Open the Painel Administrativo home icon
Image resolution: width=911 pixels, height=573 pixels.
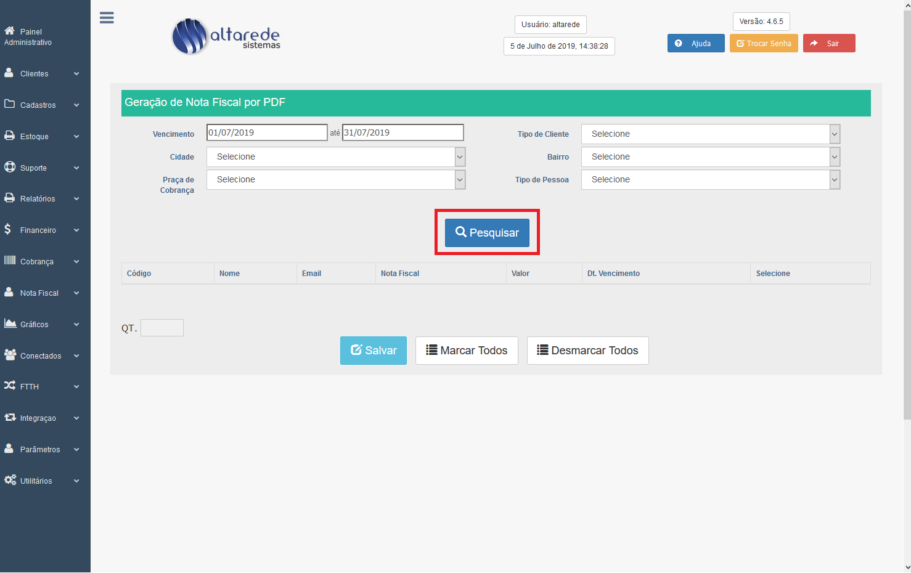[x=10, y=31]
